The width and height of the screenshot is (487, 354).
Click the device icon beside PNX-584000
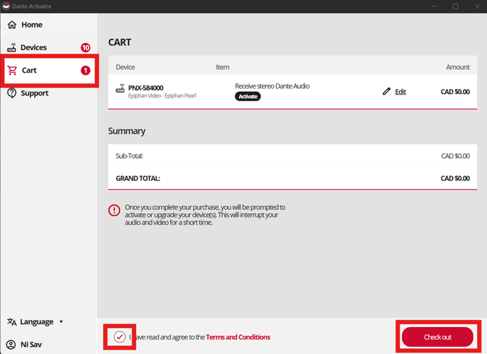click(x=120, y=88)
